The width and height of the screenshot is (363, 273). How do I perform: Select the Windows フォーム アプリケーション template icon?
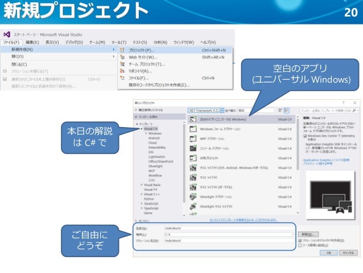(x=193, y=129)
